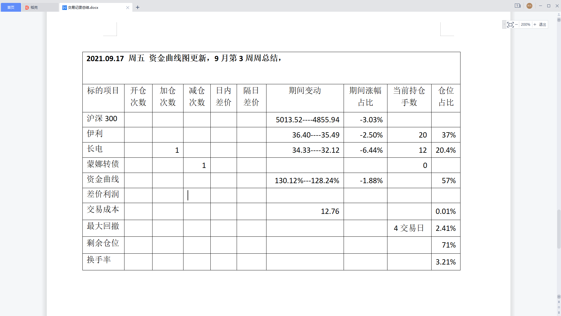Switch to the 首页 home tab
Screen dimensions: 561x316
11,7
